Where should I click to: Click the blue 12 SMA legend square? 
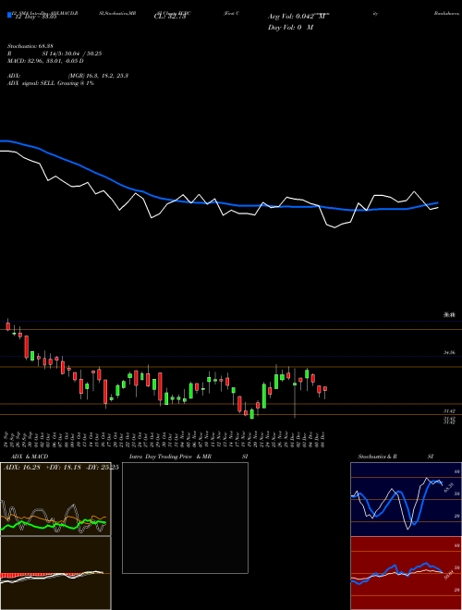click(x=10, y=15)
